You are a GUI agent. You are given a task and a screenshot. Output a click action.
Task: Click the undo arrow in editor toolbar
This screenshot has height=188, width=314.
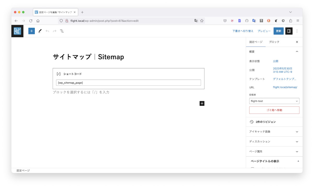pos(47,31)
